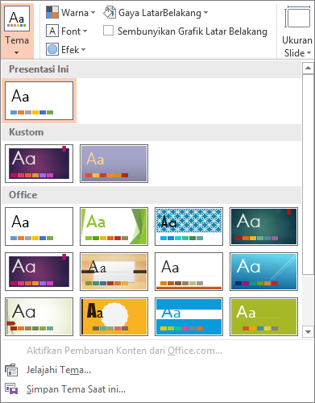
Task: Apply the lavender custom theme under Kustom
Action: coord(114,164)
